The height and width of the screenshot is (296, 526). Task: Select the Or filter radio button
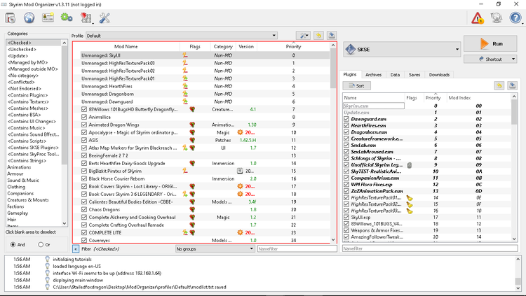point(41,245)
